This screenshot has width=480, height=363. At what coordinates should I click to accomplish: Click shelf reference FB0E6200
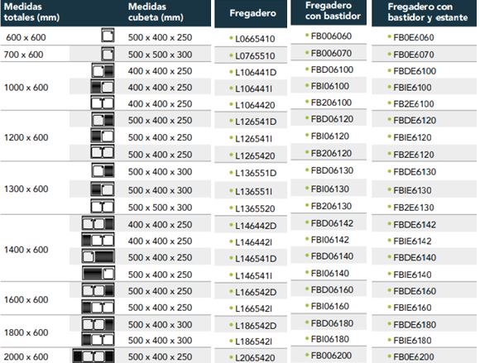pyautogui.click(x=414, y=357)
